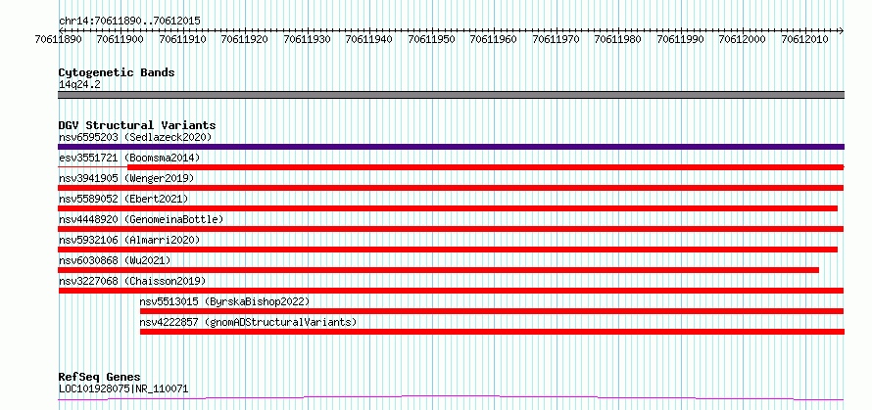Click the 70612000 ruler coordinate
Image resolution: width=872 pixels, height=410 pixels.
pos(742,39)
